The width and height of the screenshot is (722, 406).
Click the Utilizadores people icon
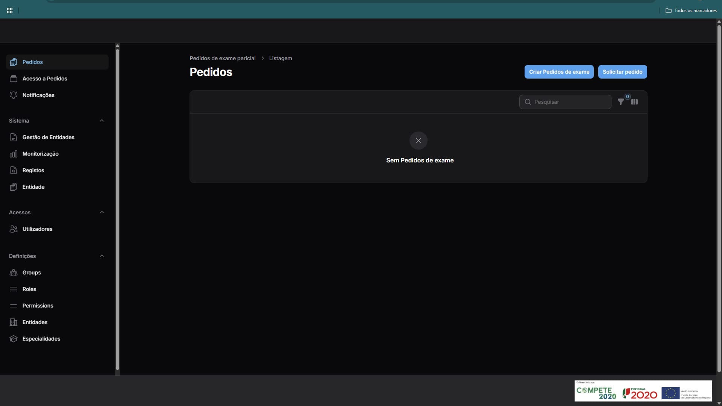point(14,229)
